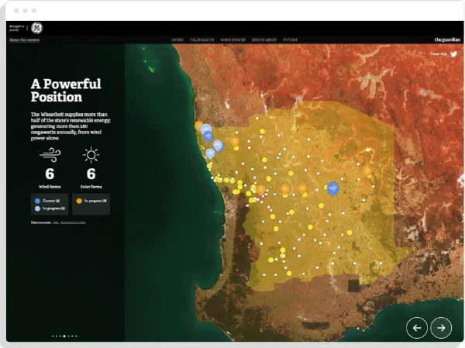Click the wind farms icon
Screen dimensions: 465x348
(x=50, y=155)
